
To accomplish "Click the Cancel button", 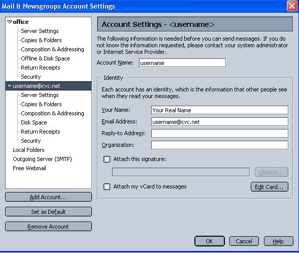I will point(244,241).
